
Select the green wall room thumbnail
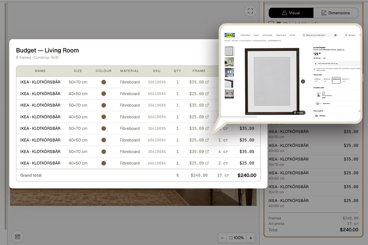tap(229, 62)
